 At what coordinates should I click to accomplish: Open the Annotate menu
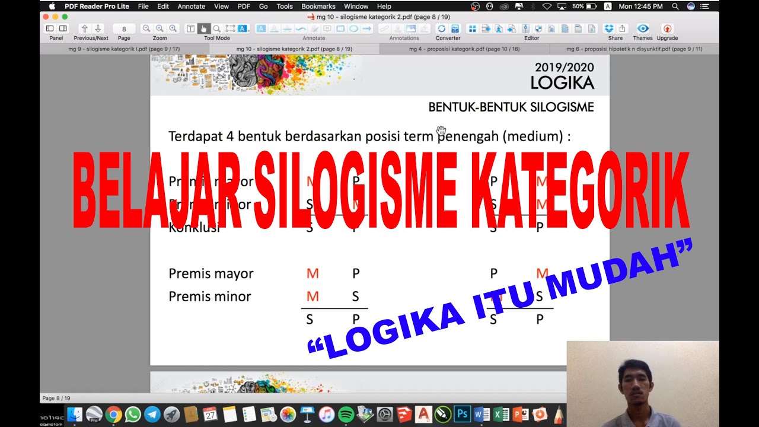[192, 6]
